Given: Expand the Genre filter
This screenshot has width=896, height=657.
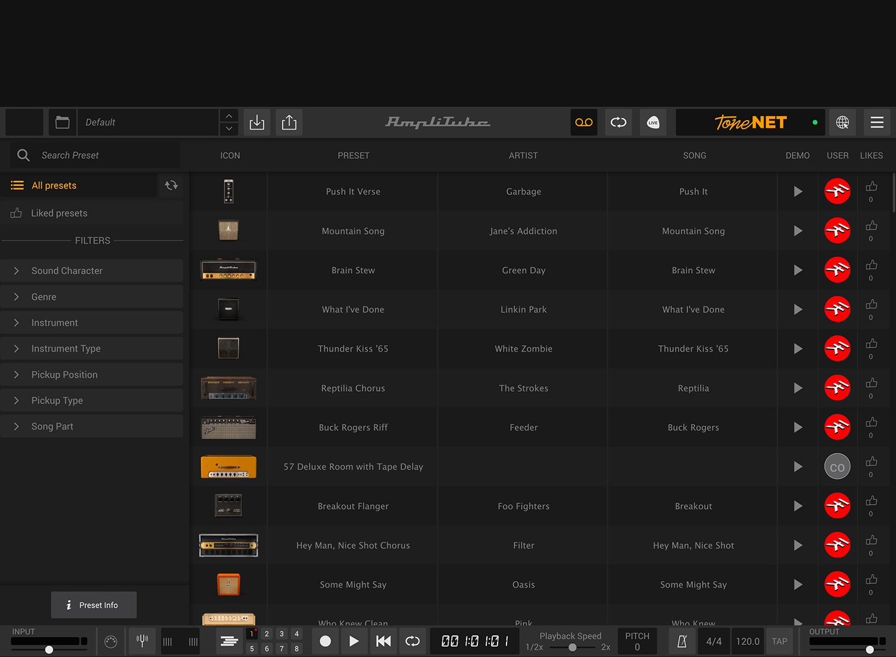Looking at the screenshot, I should (x=92, y=297).
